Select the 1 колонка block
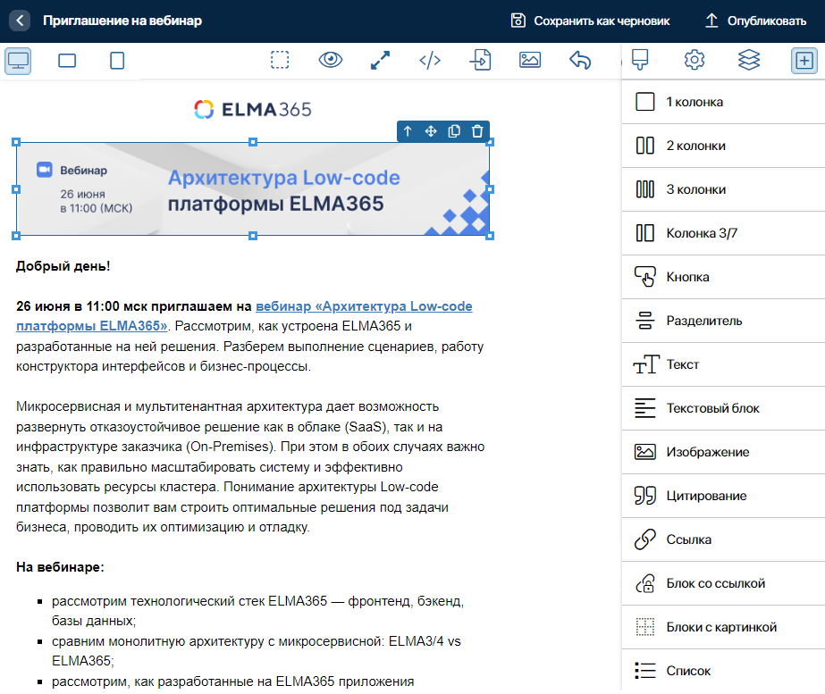 723,102
